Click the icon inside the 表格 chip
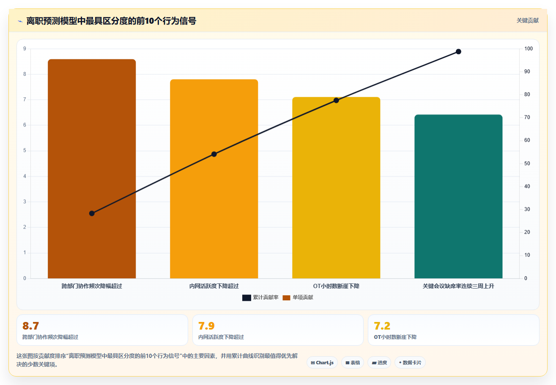This screenshot has height=385, width=556. click(x=348, y=363)
